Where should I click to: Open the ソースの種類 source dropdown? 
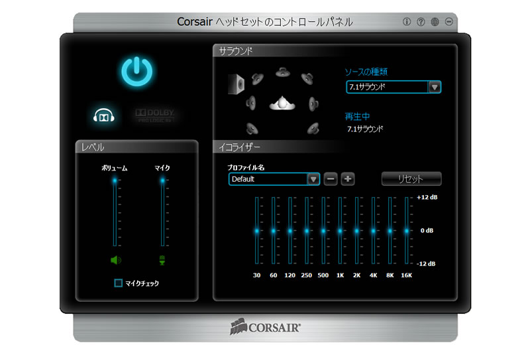(x=394, y=87)
